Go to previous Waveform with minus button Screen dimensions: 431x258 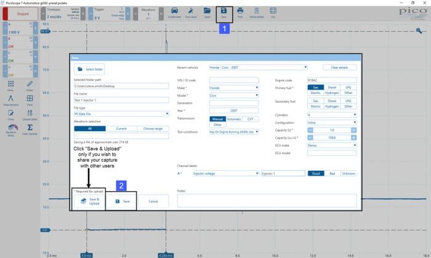point(135,14)
